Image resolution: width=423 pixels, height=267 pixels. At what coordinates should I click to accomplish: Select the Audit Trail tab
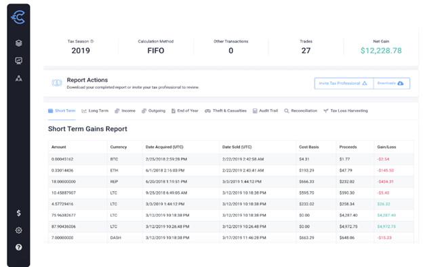click(265, 111)
